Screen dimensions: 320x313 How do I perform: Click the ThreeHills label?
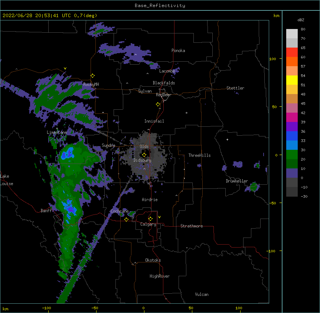click(x=199, y=155)
